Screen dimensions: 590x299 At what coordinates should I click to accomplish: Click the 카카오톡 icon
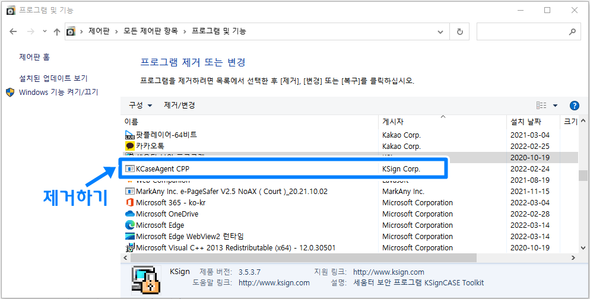[130, 146]
